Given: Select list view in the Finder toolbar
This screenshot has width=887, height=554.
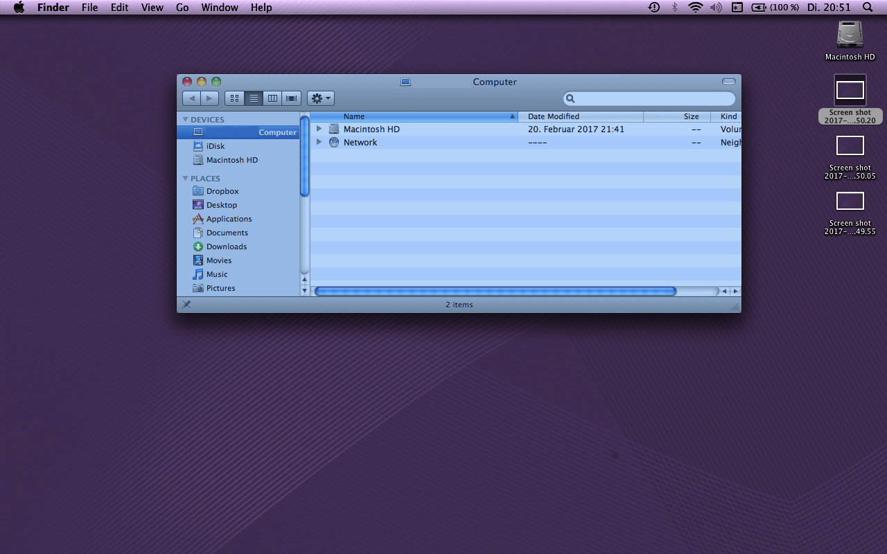Looking at the screenshot, I should coord(254,98).
